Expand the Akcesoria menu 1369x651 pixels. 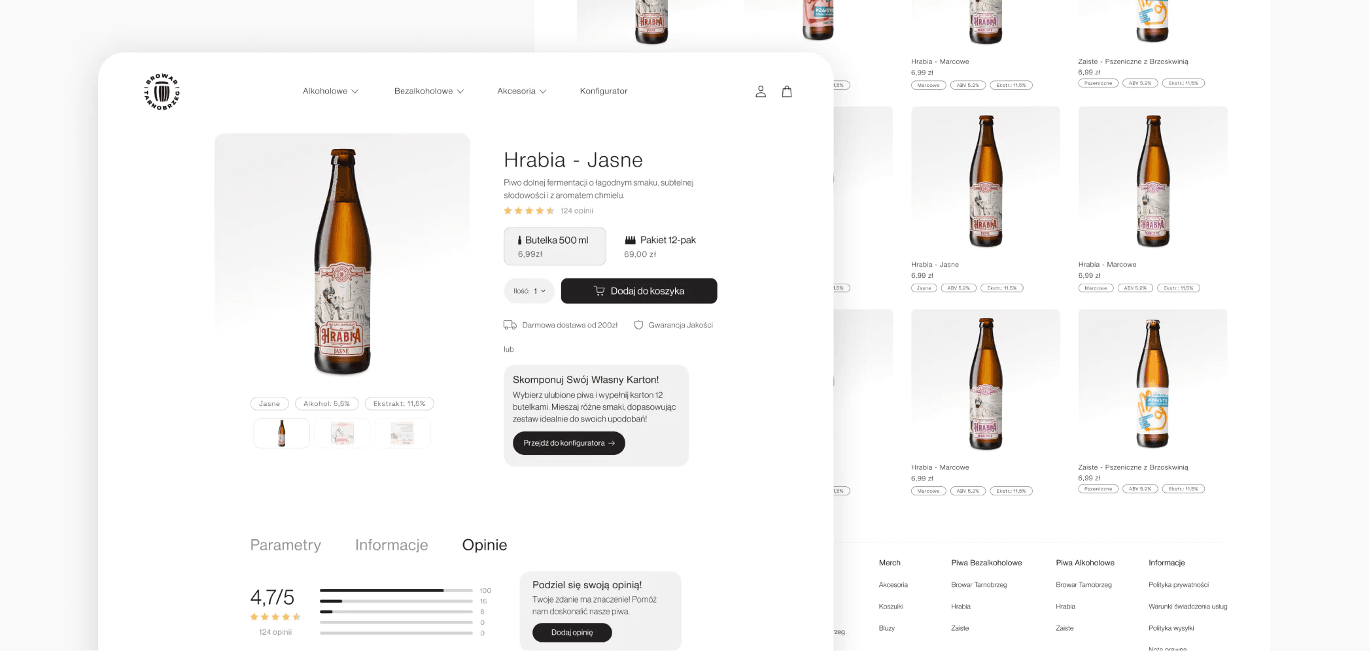point(521,92)
